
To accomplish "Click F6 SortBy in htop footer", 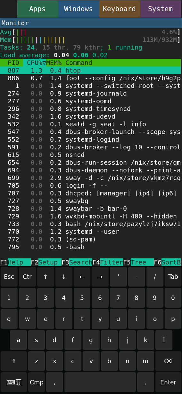I will (x=167, y=262).
